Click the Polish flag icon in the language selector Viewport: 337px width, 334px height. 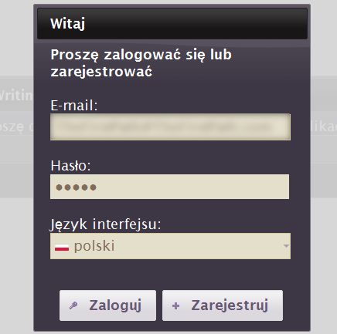coord(62,247)
